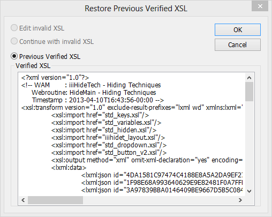Click the empty horizontal scrollbar track area
Screen dimensions: 272x217
160,200
